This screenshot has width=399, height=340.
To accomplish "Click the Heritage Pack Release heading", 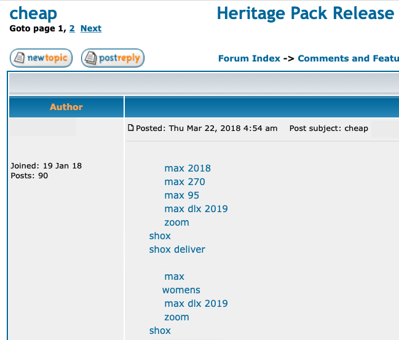I will coord(306,13).
